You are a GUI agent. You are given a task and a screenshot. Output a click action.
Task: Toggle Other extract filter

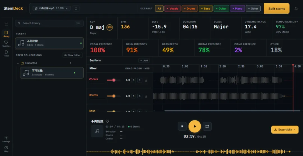pos(253,8)
